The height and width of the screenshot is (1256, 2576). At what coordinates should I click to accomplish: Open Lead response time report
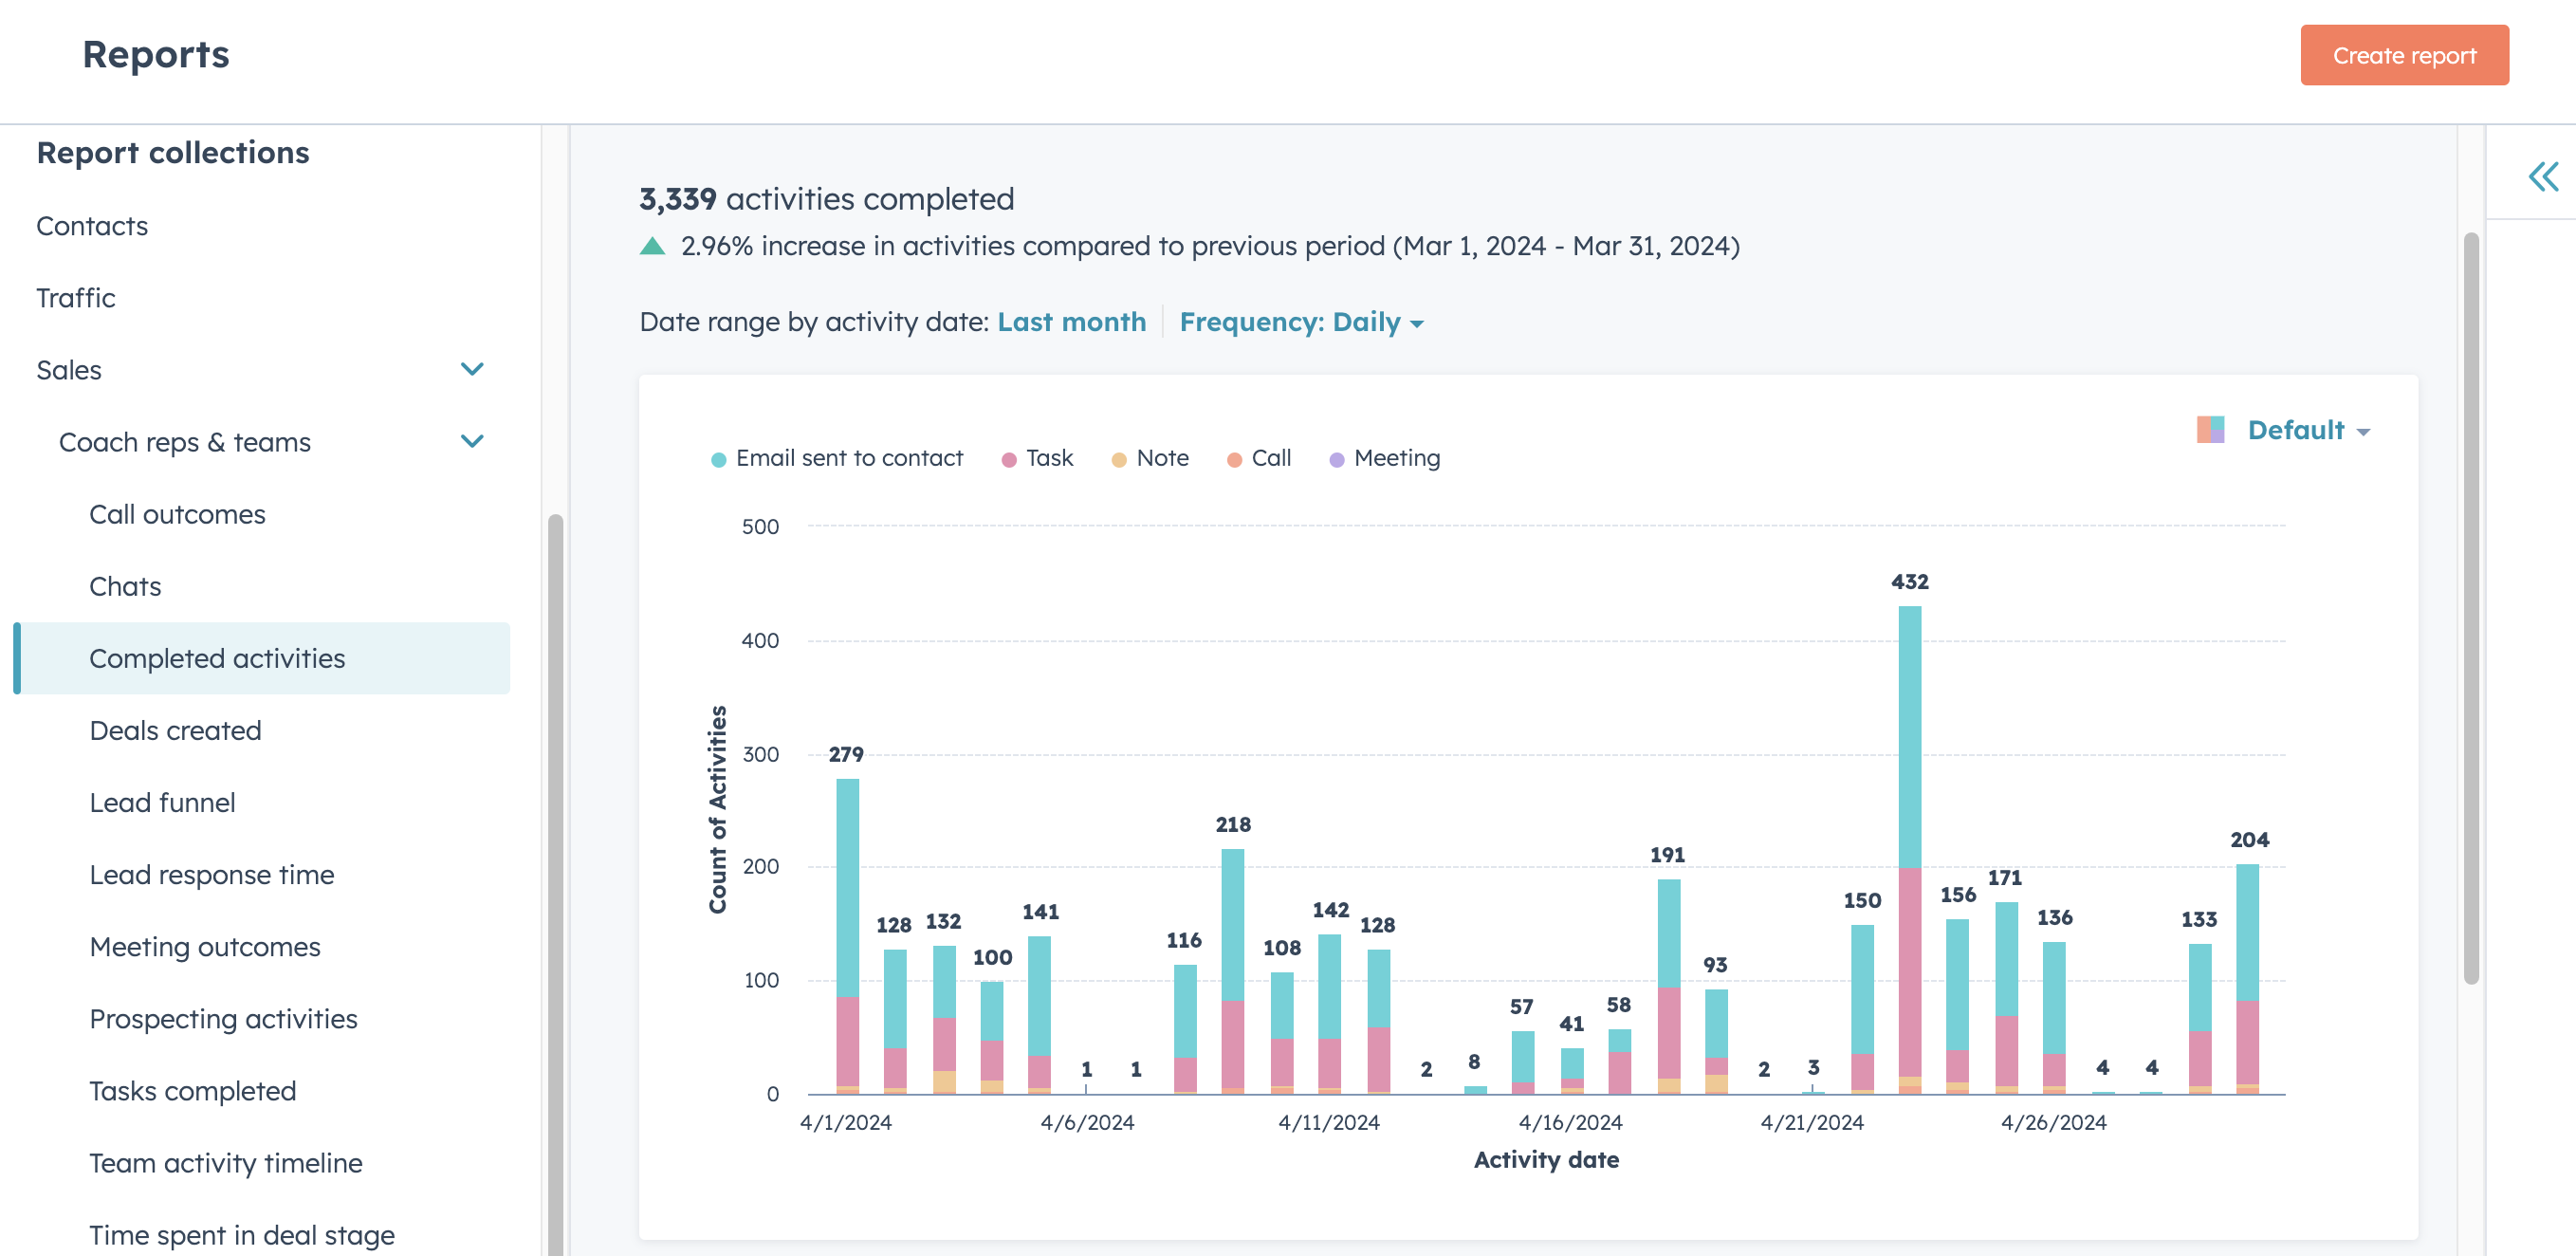[211, 874]
